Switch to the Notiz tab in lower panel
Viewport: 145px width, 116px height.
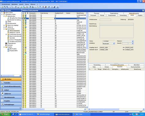click(94, 67)
